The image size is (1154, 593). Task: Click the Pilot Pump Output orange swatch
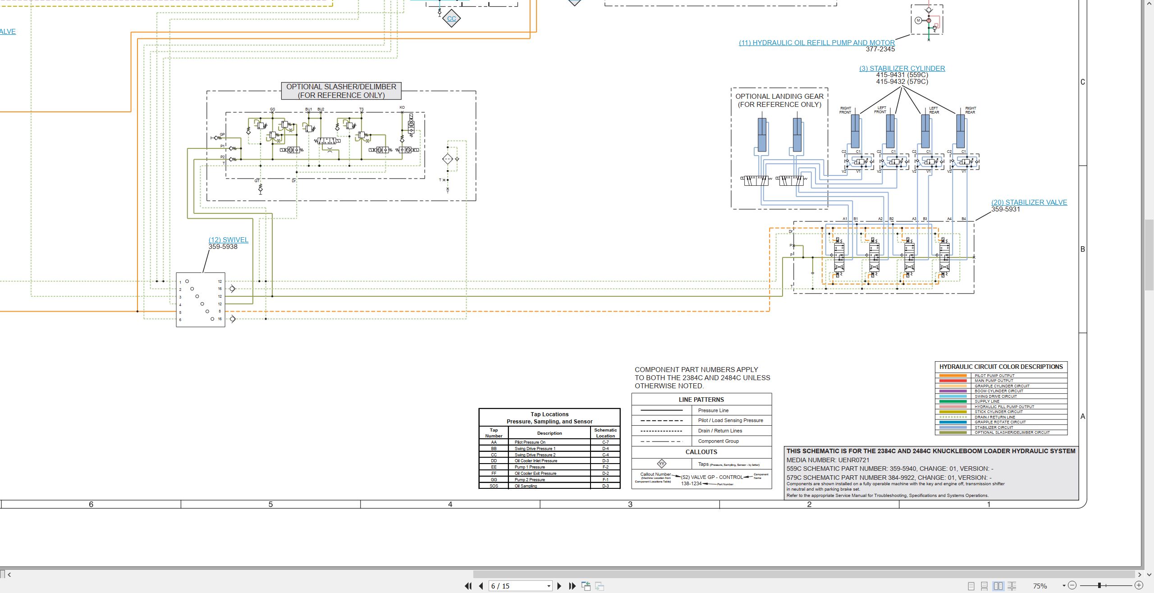pos(953,376)
